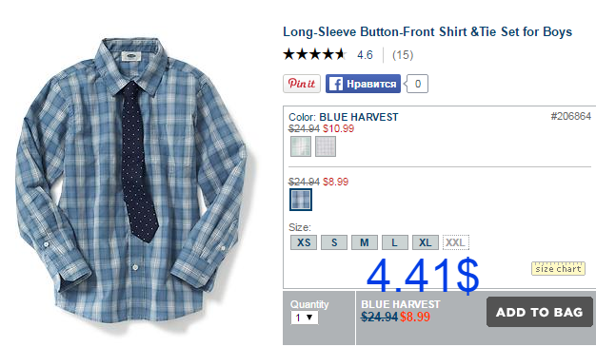Viewport: 596px width, 347px height.
Task: Select the unavailable XXL size
Action: (x=456, y=242)
